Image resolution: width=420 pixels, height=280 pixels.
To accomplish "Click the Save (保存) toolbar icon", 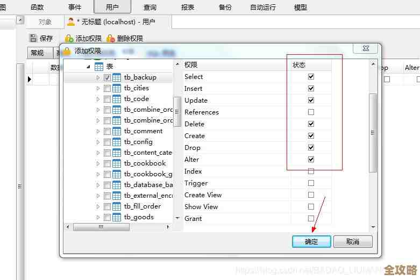I will [x=33, y=38].
